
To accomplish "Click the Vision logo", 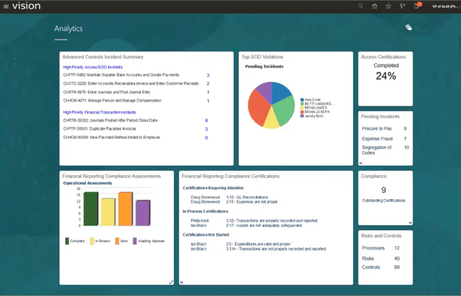I will click(26, 6).
